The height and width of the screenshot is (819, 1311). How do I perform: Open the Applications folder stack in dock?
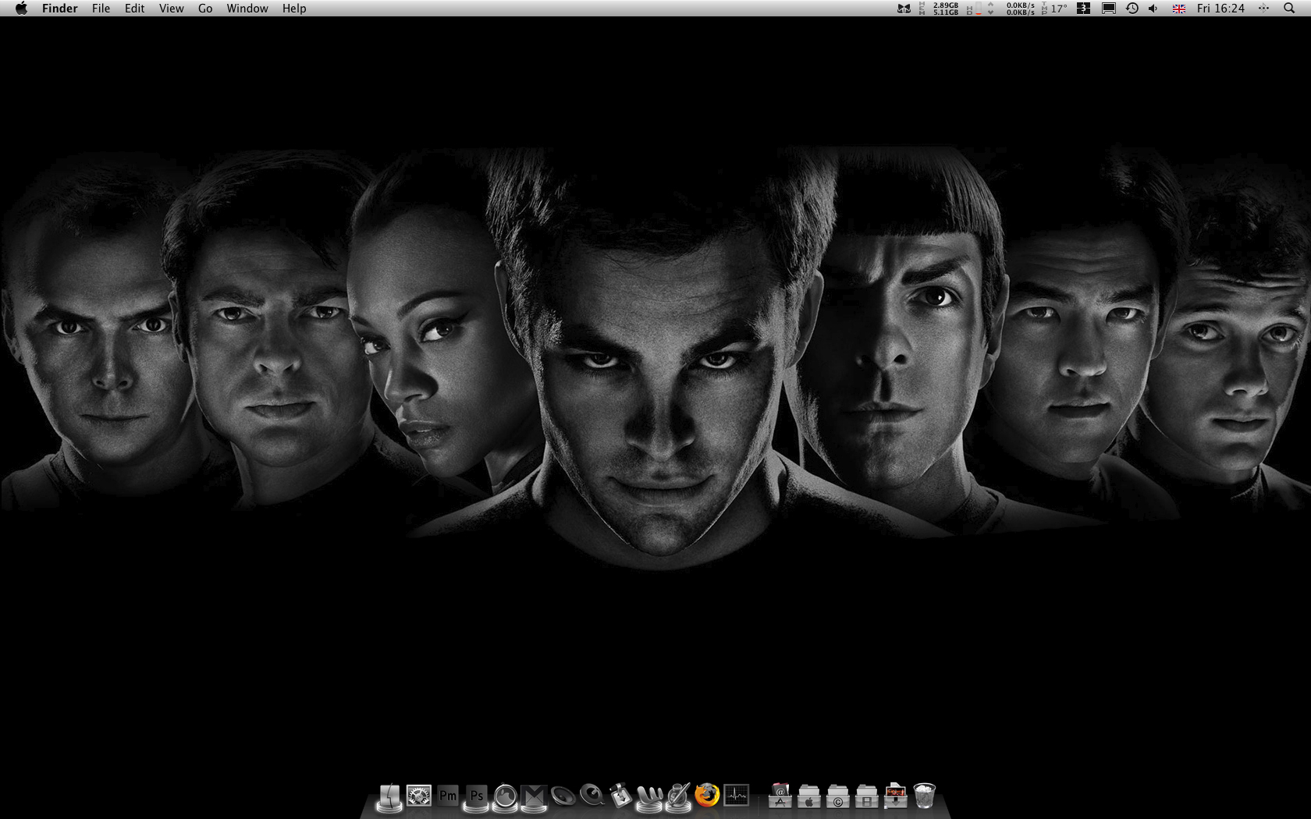click(780, 796)
